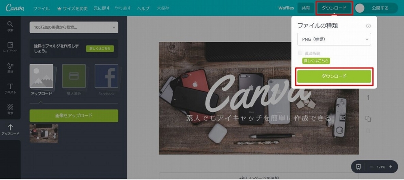Image resolution: width=404 pixels, height=180 pixels.
Task: Click the 121% zoom level
Action: pos(381,167)
